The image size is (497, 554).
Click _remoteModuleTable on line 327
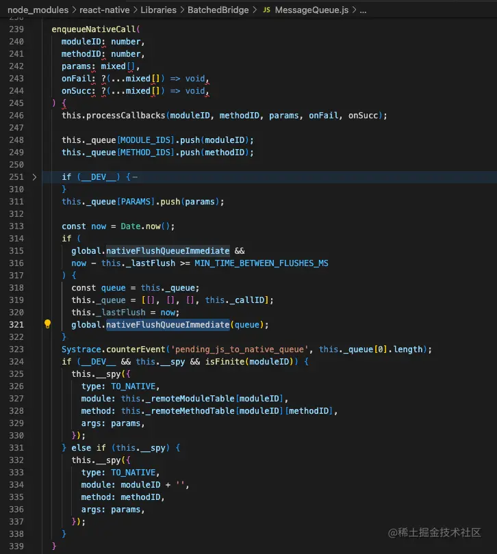tap(190, 399)
